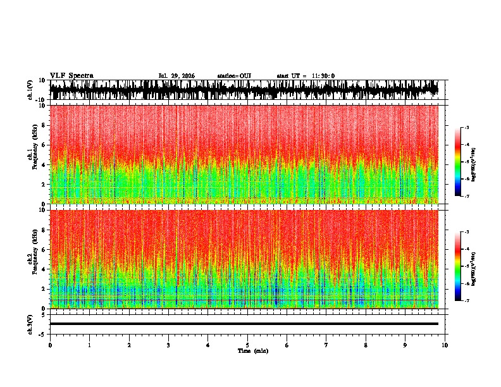Screen dimensions: 501x387
Task: Click the "-7" value below ch.2 color bar
Action: point(466,301)
